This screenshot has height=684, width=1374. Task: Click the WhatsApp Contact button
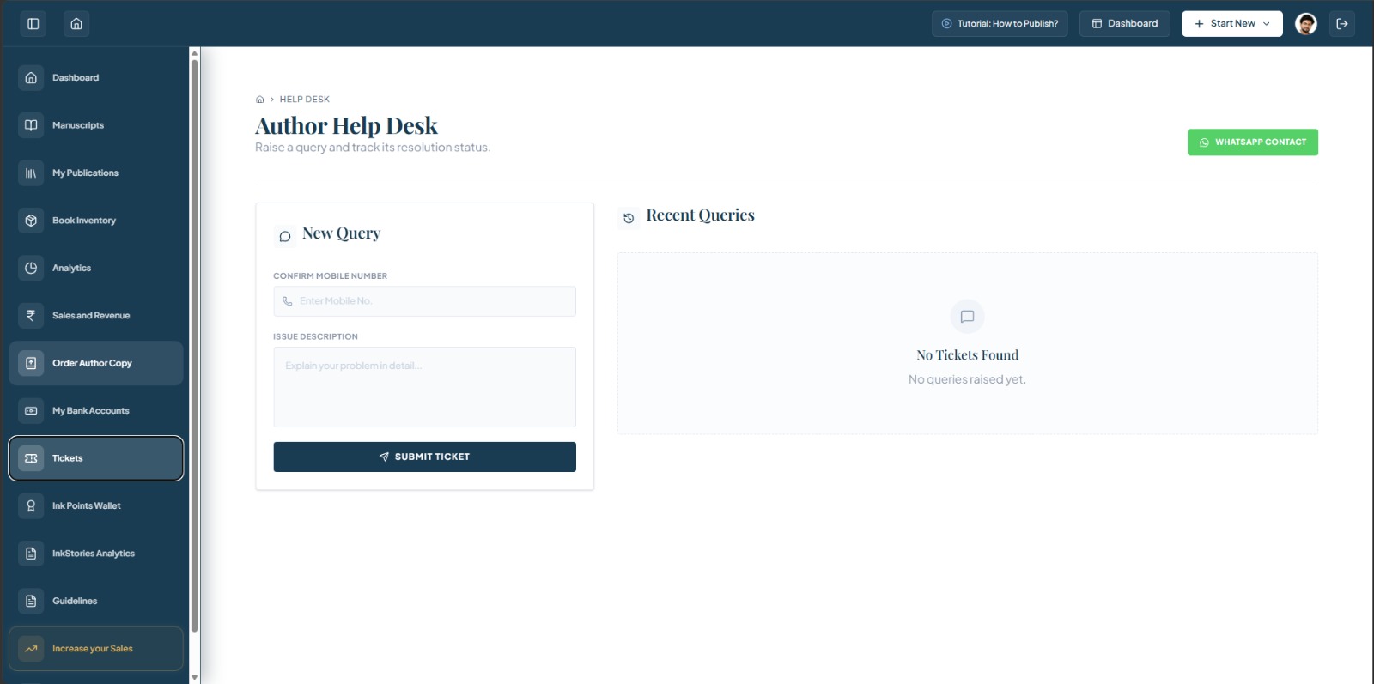pos(1252,142)
